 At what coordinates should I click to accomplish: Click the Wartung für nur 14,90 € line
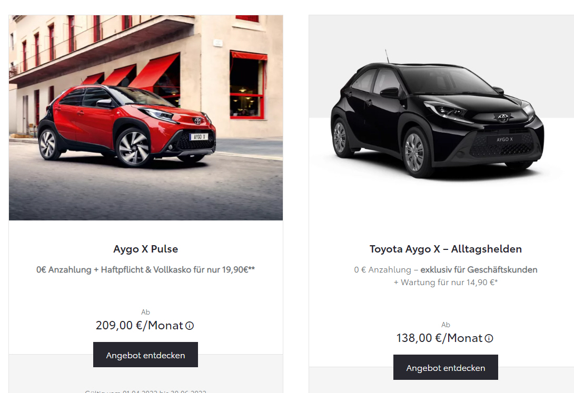pyautogui.click(x=446, y=282)
